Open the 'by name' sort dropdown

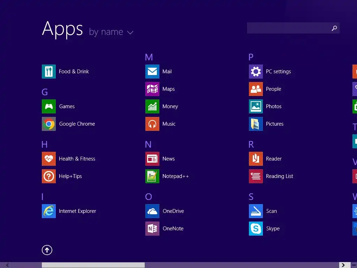tap(111, 32)
